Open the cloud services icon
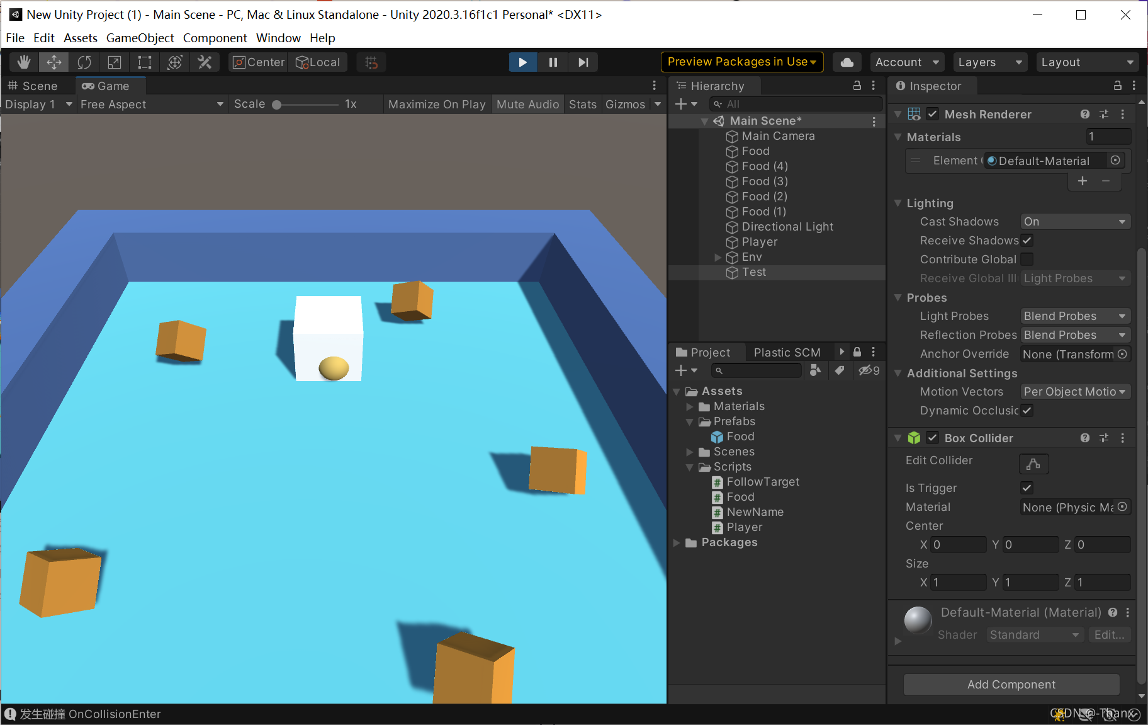 coord(847,62)
